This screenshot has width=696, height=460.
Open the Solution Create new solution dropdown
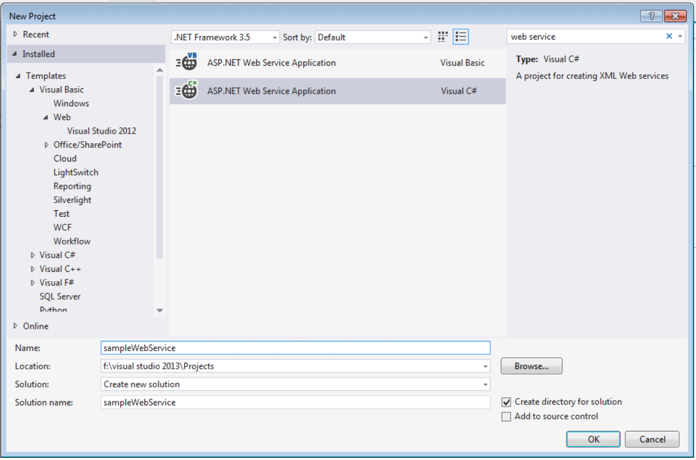point(485,384)
